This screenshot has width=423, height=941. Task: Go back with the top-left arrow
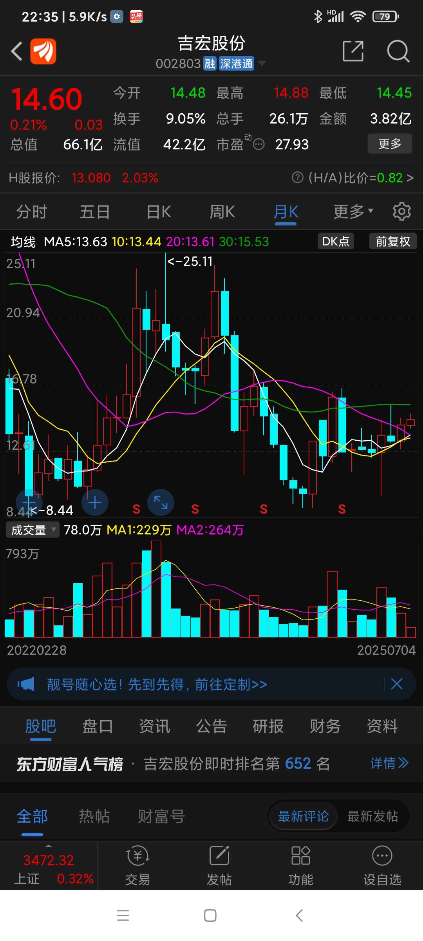[x=16, y=51]
